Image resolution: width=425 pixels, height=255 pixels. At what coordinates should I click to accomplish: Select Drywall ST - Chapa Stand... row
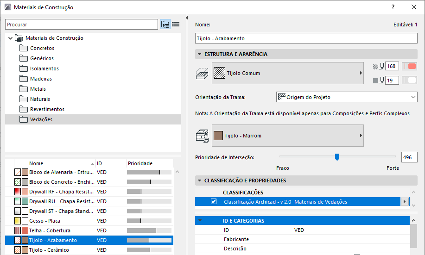click(89, 211)
